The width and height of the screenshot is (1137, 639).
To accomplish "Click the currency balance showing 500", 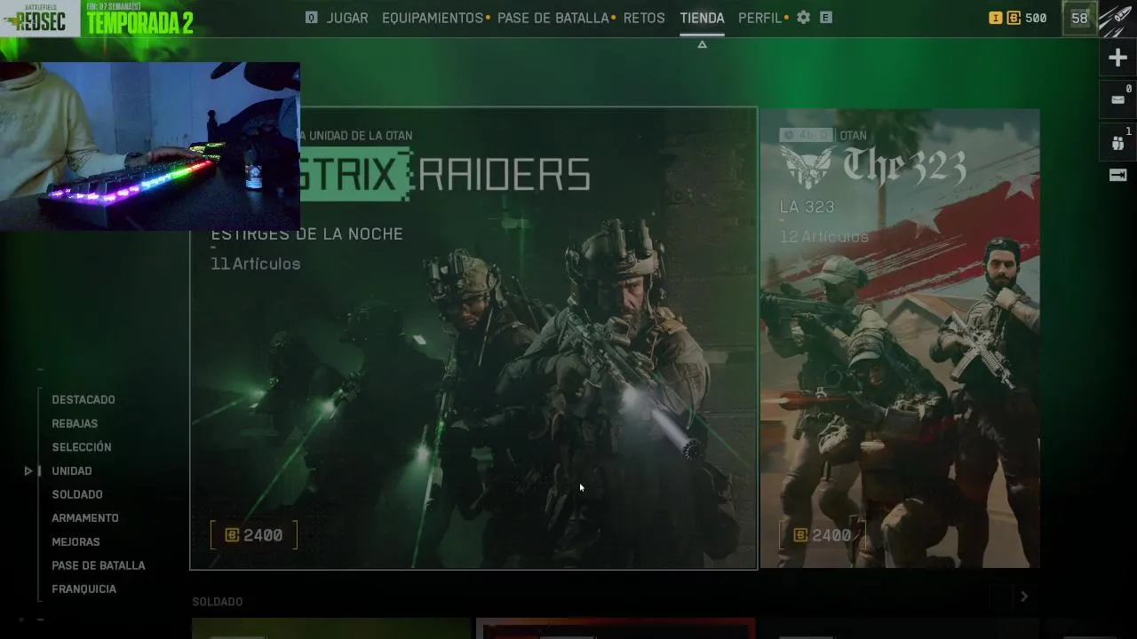I will coord(1028,18).
